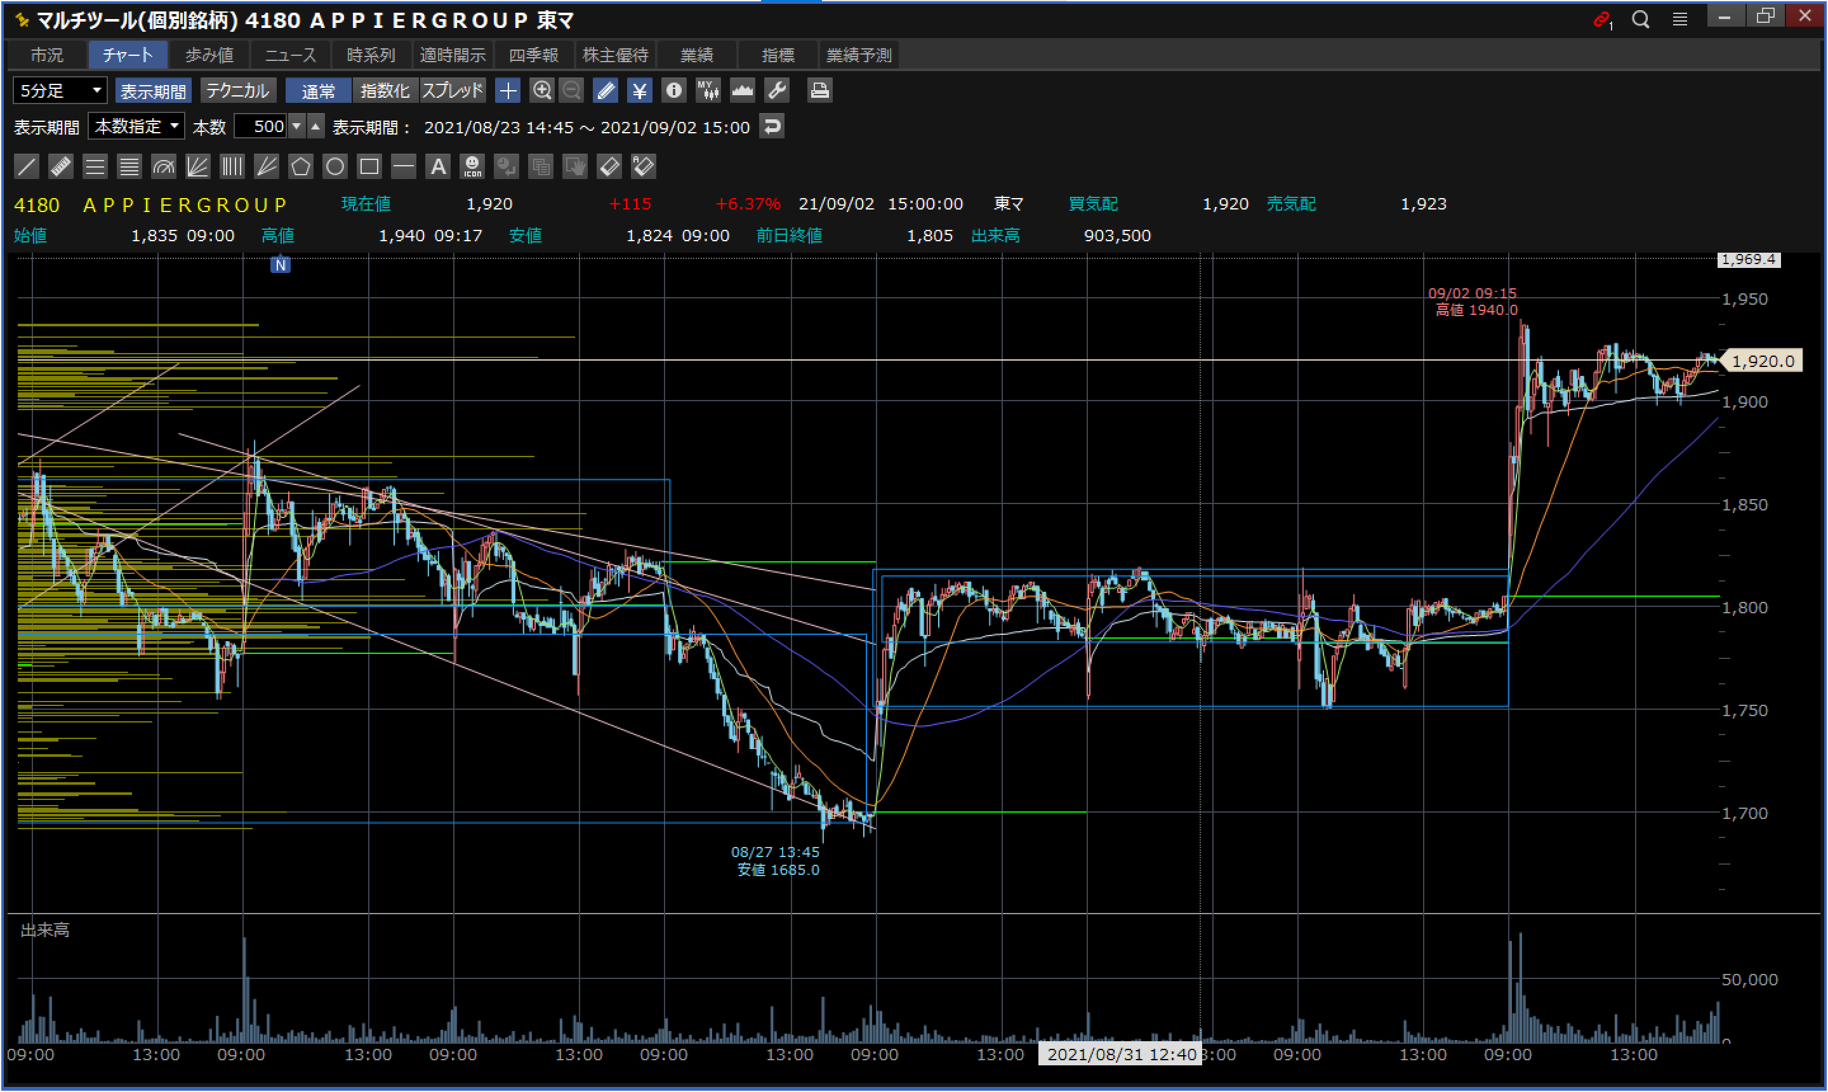Select the ellipse drawing tool

click(334, 166)
